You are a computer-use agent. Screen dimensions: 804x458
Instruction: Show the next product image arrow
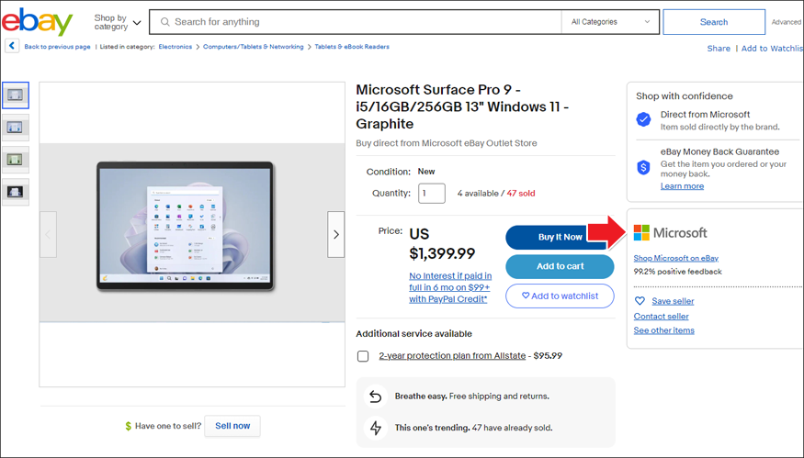(336, 234)
